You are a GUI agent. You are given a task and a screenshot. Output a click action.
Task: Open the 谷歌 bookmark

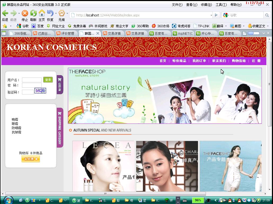pyautogui.click(x=23, y=26)
